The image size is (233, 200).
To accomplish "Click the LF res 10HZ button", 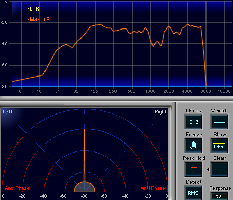I will tap(193, 122).
